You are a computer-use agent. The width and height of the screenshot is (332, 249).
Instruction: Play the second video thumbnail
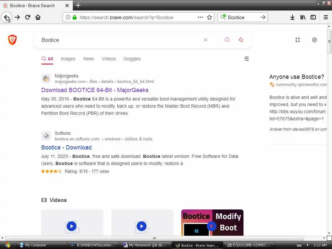coord(142,226)
